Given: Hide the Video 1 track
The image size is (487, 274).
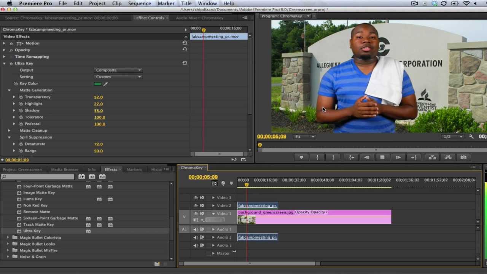Looking at the screenshot, I should pyautogui.click(x=196, y=213).
